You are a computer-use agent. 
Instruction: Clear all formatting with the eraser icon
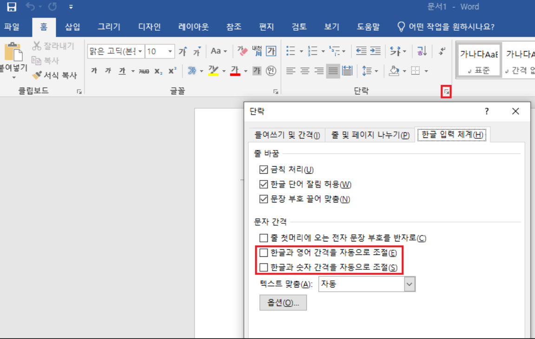(242, 51)
